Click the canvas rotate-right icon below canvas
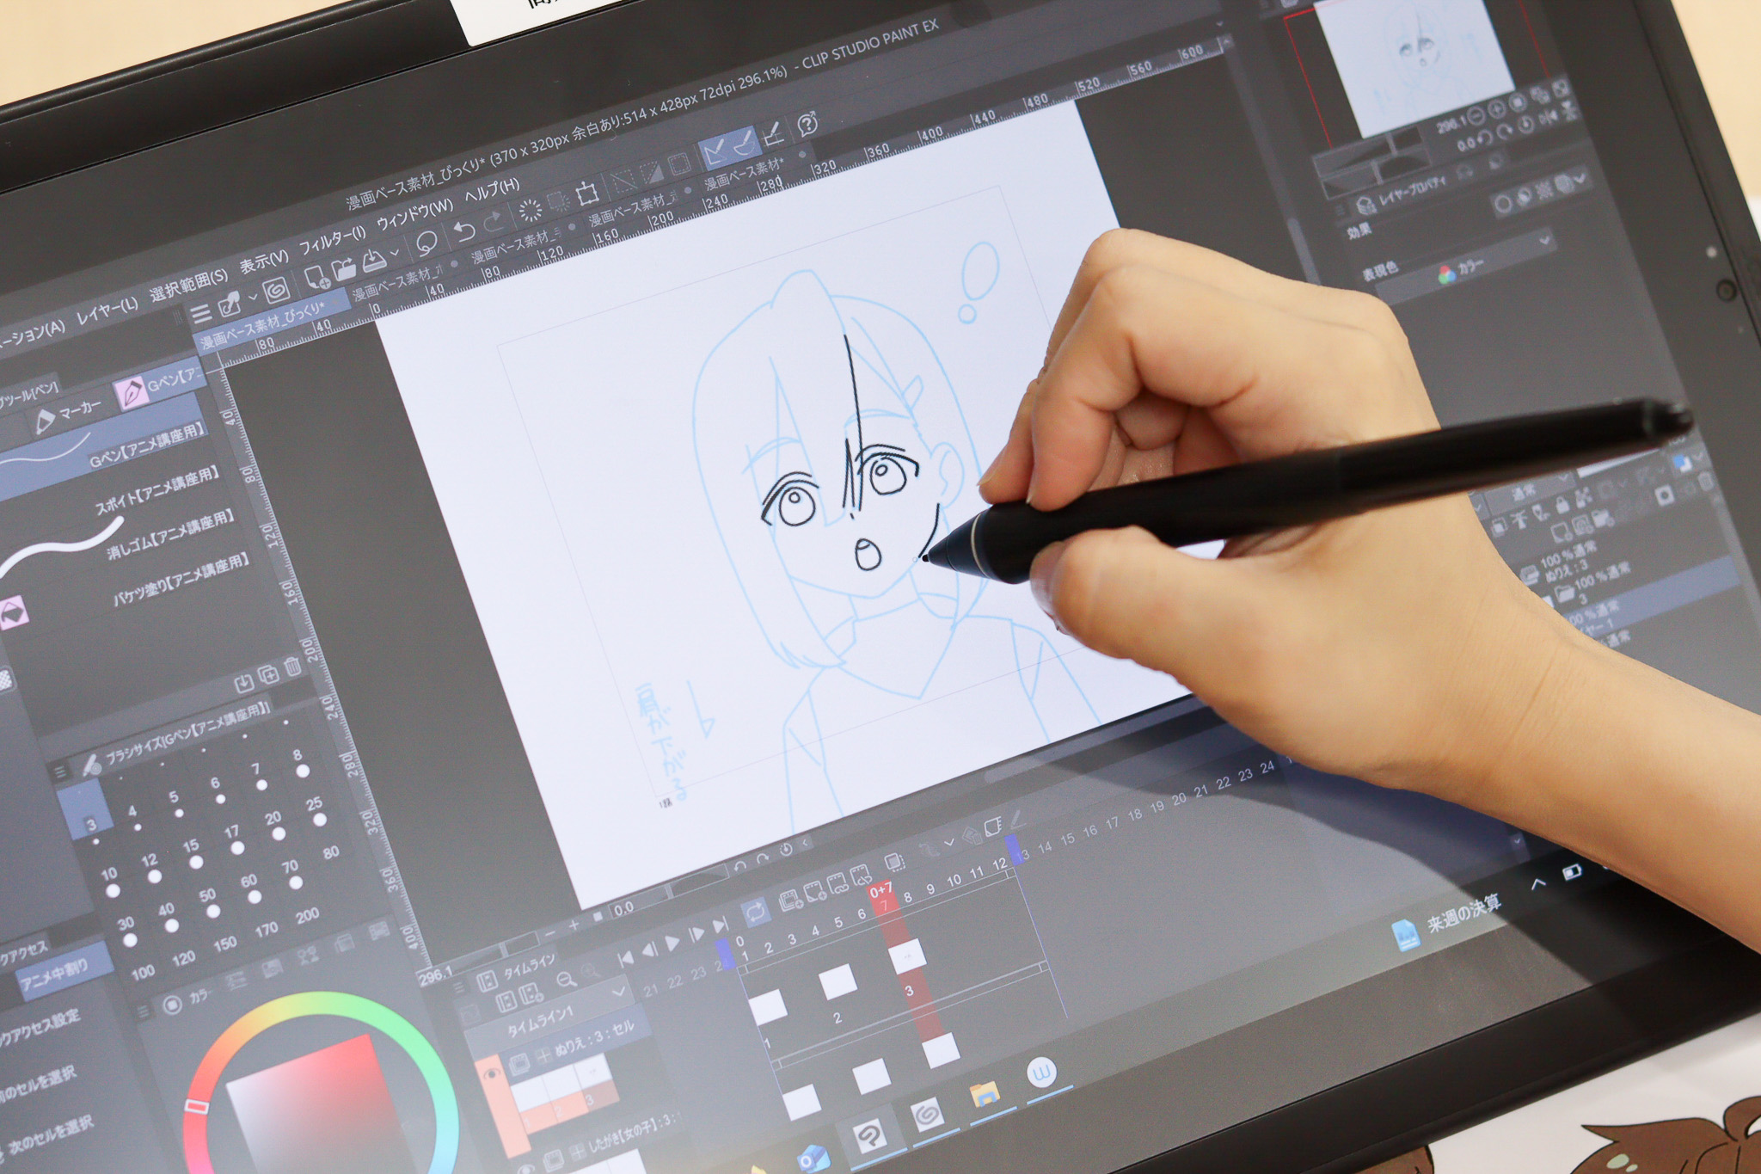This screenshot has width=1761, height=1174. (763, 859)
